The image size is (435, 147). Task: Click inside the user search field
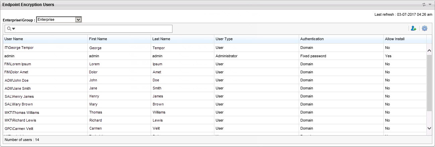coord(94,29)
